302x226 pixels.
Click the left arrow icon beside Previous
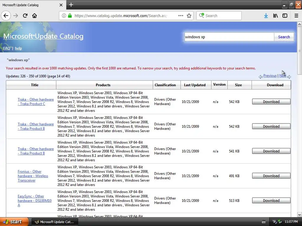click(x=260, y=77)
